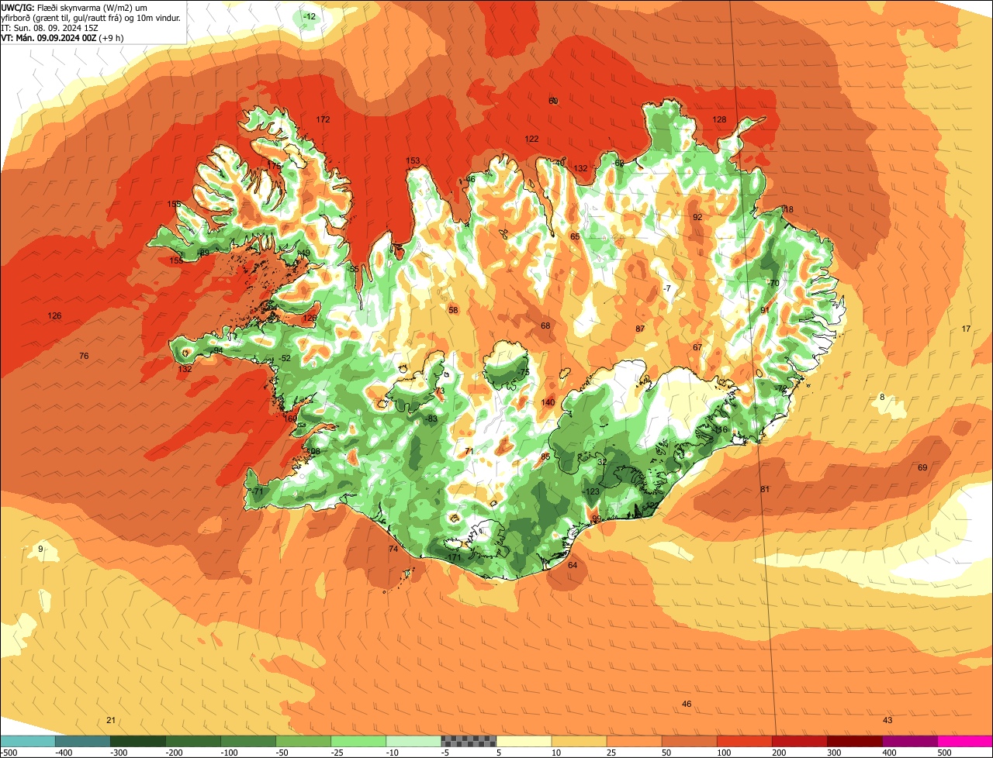
Task: Click the map value '65' in north Iceland
Action: click(x=575, y=236)
